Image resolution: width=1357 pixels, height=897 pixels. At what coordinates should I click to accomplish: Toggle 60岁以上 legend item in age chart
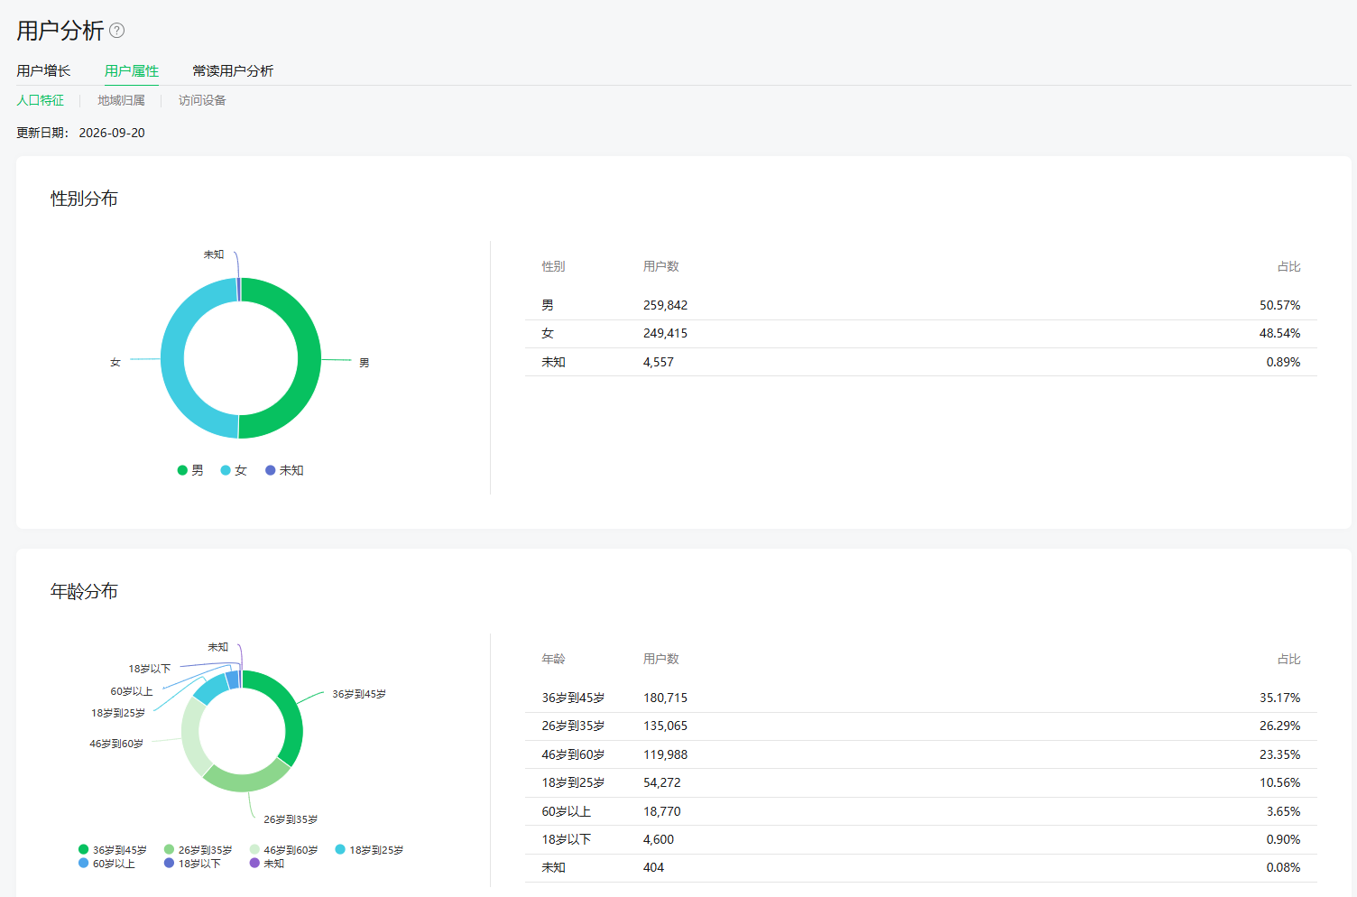106,864
